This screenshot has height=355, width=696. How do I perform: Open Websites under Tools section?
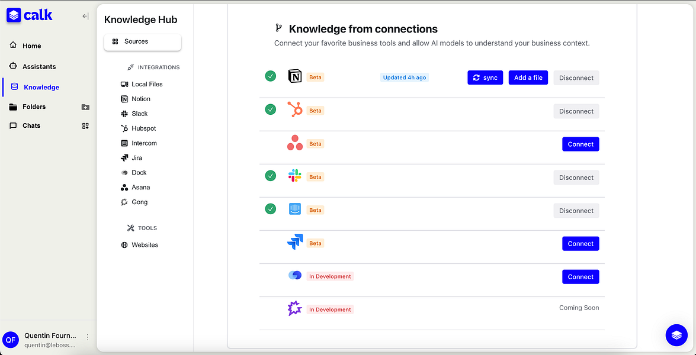tap(145, 245)
